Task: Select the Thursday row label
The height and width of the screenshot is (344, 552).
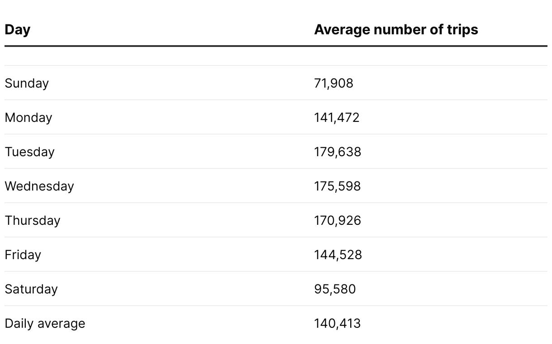Action: click(33, 221)
